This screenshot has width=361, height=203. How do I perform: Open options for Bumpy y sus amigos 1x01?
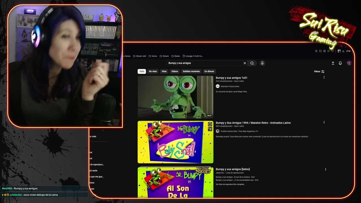tap(324, 77)
